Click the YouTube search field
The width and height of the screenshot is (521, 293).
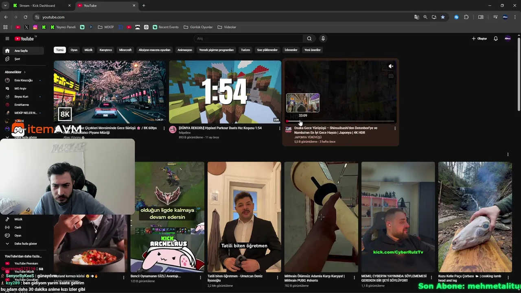click(248, 39)
